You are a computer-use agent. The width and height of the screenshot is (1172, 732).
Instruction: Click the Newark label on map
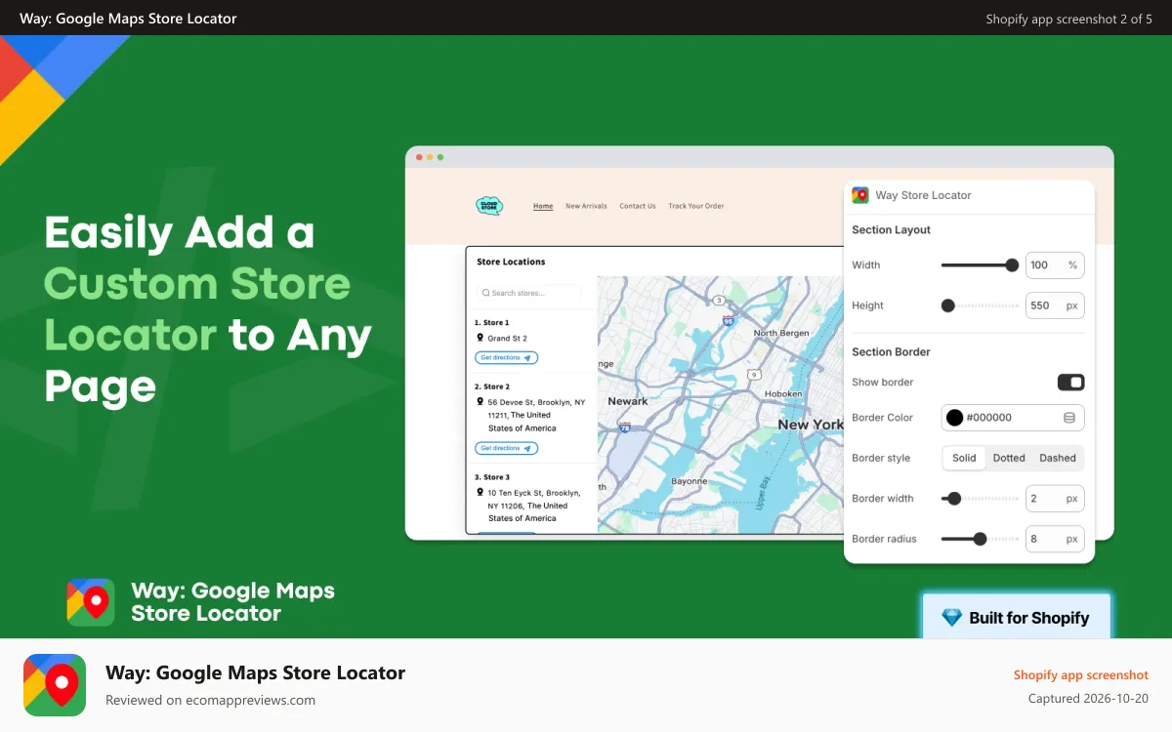click(x=628, y=401)
